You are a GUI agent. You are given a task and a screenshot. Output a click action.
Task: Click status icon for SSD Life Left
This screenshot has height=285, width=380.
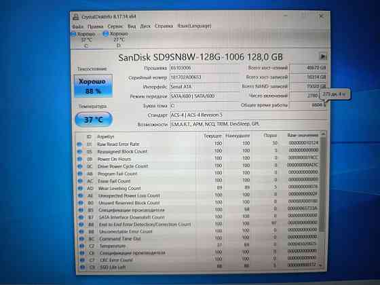(83, 267)
